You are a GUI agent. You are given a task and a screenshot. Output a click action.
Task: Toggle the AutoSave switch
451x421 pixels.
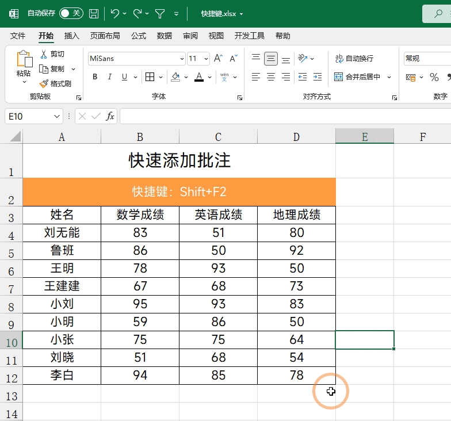[x=71, y=13]
